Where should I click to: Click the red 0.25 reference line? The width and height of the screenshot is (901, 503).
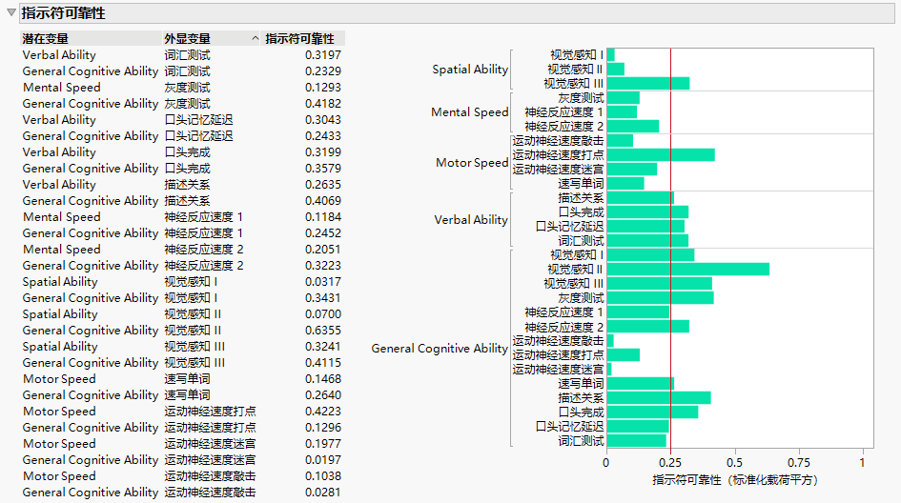[670, 248]
